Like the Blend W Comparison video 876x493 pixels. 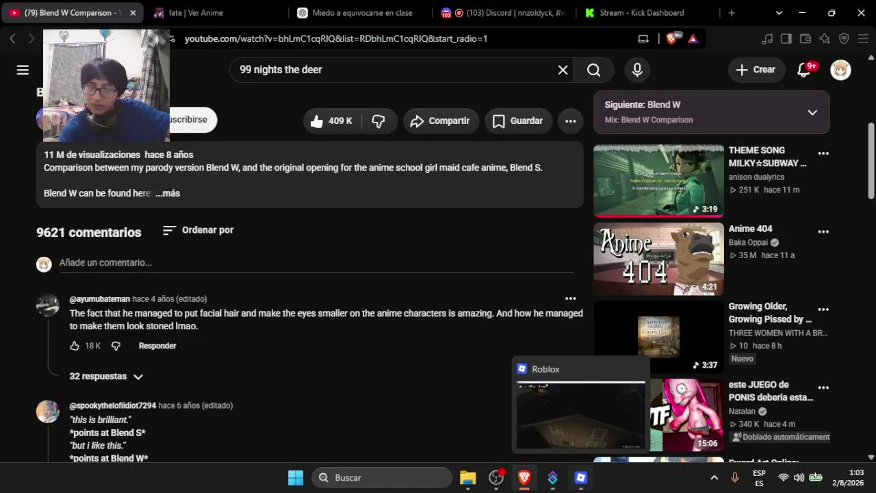point(333,121)
